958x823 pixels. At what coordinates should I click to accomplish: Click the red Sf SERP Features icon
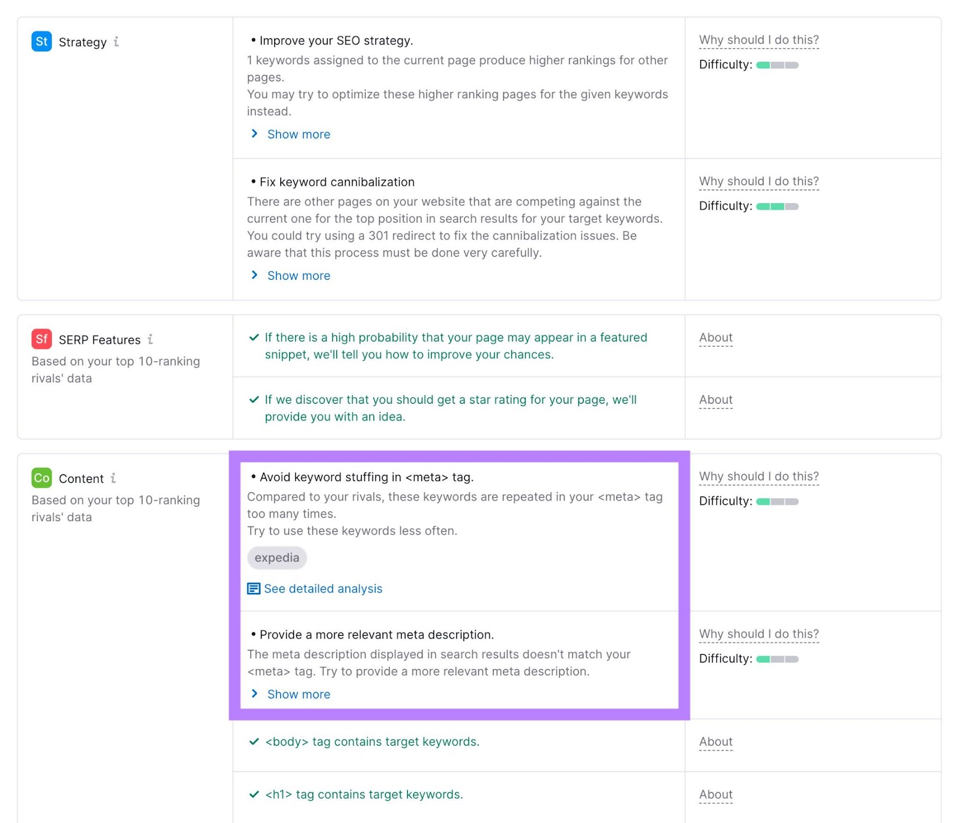(x=41, y=339)
